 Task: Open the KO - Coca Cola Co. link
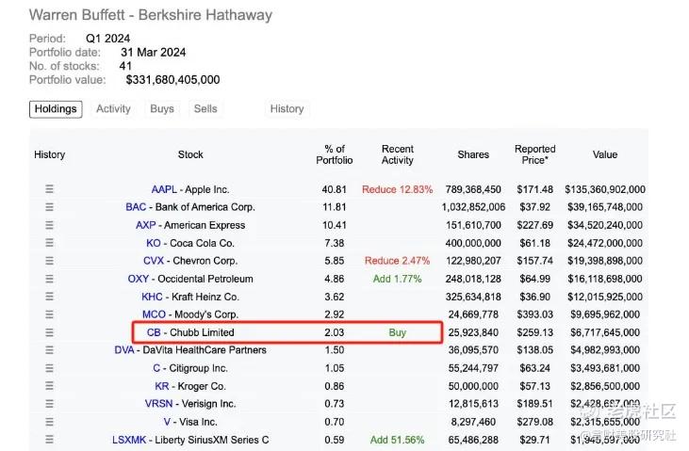click(x=190, y=243)
